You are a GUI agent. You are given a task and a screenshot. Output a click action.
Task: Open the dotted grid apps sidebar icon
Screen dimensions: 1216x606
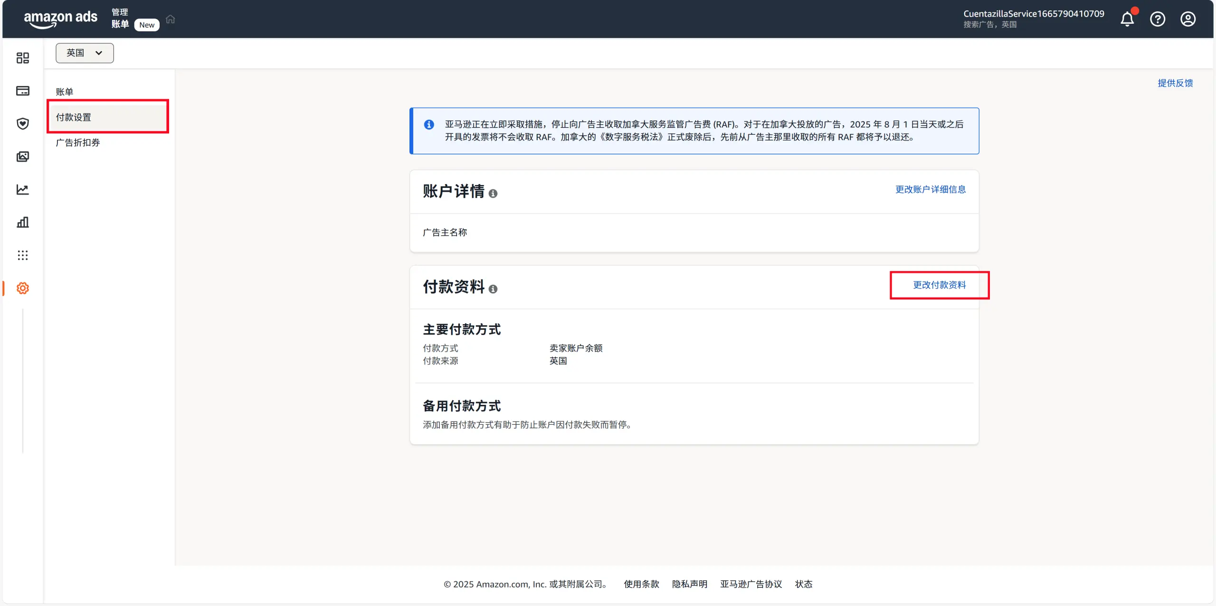(23, 255)
